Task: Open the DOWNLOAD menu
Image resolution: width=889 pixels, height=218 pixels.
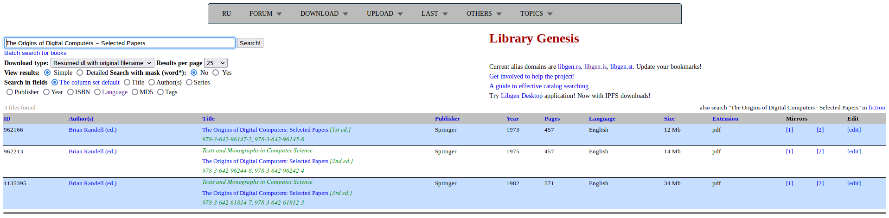Action: 324,14
